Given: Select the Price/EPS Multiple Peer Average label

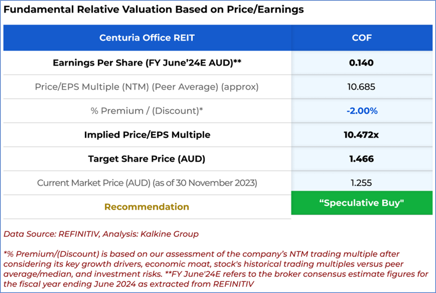Looking at the screenshot, I should 147,87.
